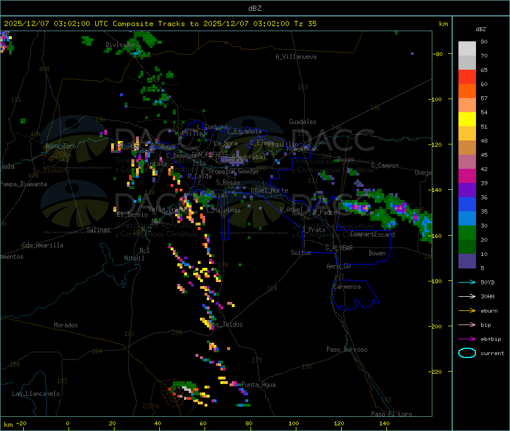Click the Cda_Amarilla map label
This screenshot has height=431, width=510.
[x=42, y=245]
